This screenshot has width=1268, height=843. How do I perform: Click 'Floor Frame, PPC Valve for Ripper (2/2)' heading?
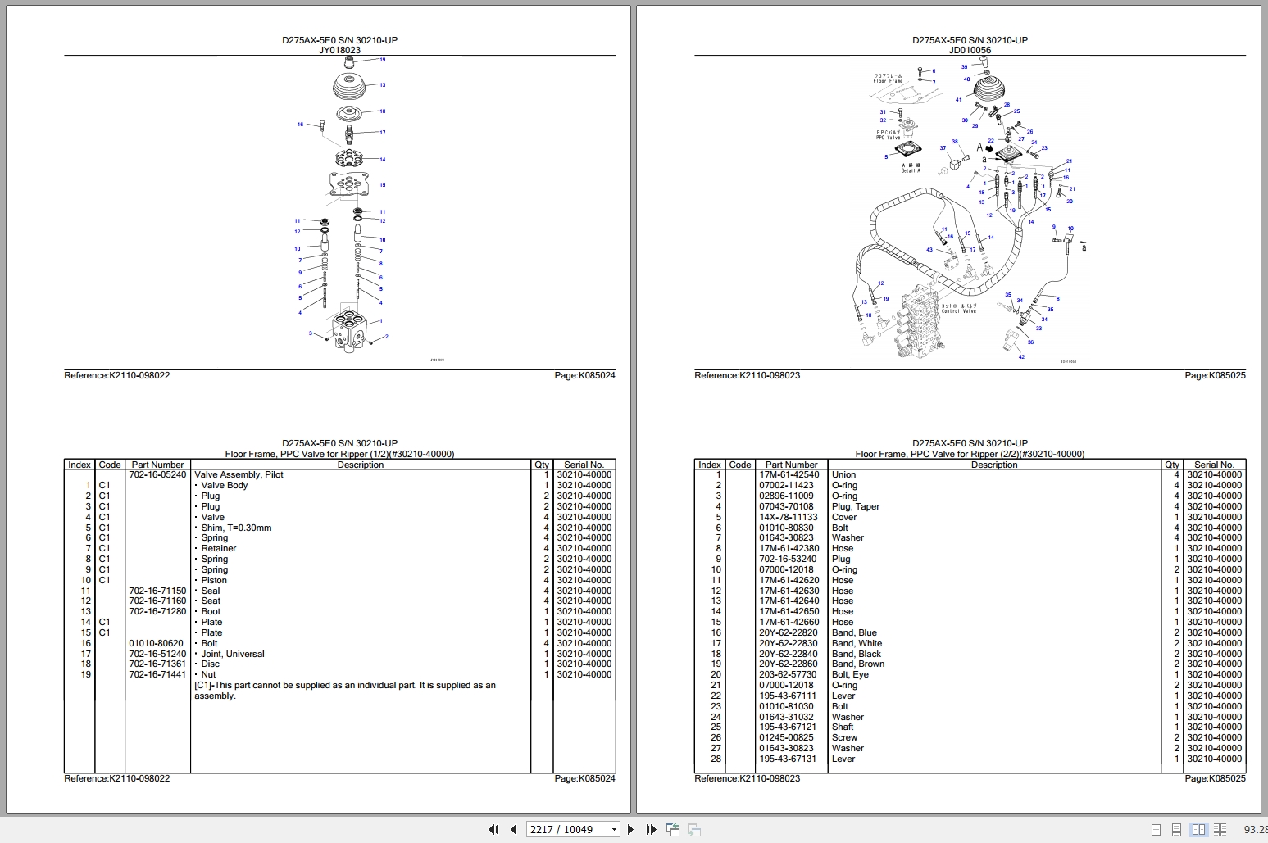(x=970, y=454)
